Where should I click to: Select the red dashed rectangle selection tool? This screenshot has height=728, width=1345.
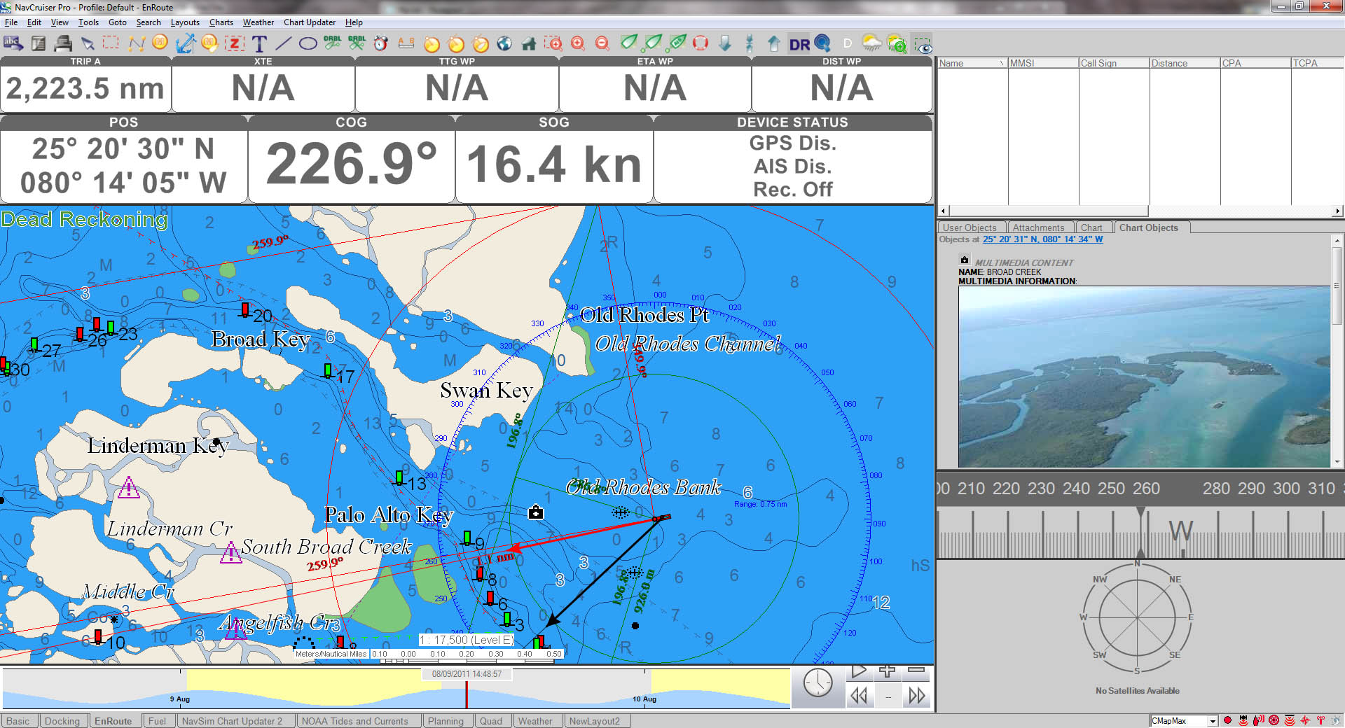pos(111,43)
